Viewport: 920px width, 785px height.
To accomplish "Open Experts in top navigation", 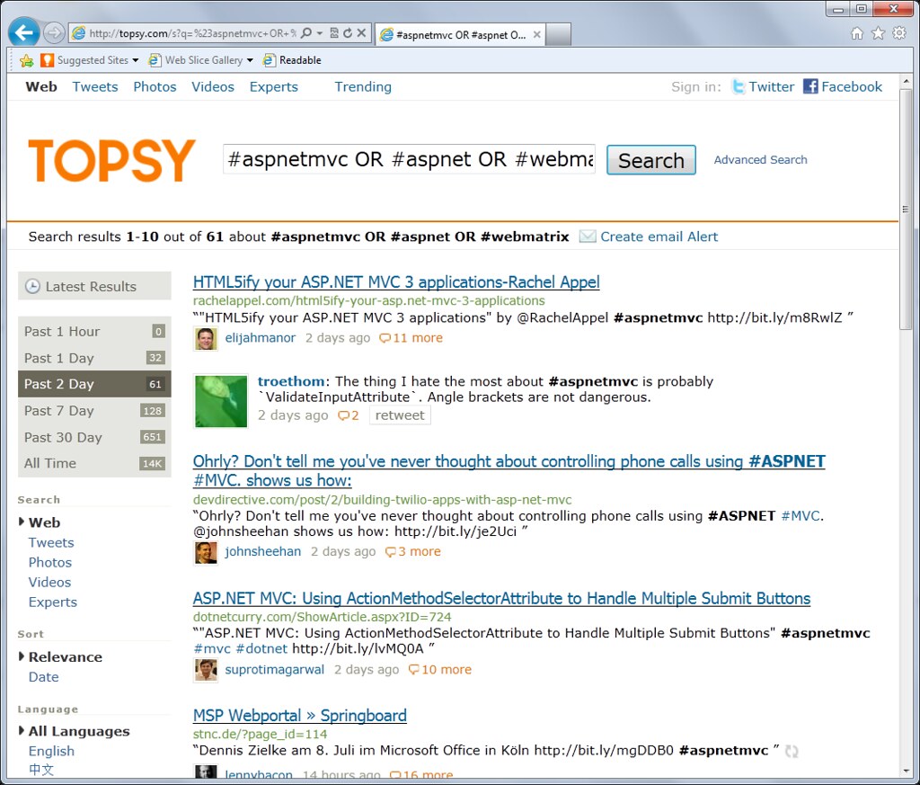I will (273, 87).
